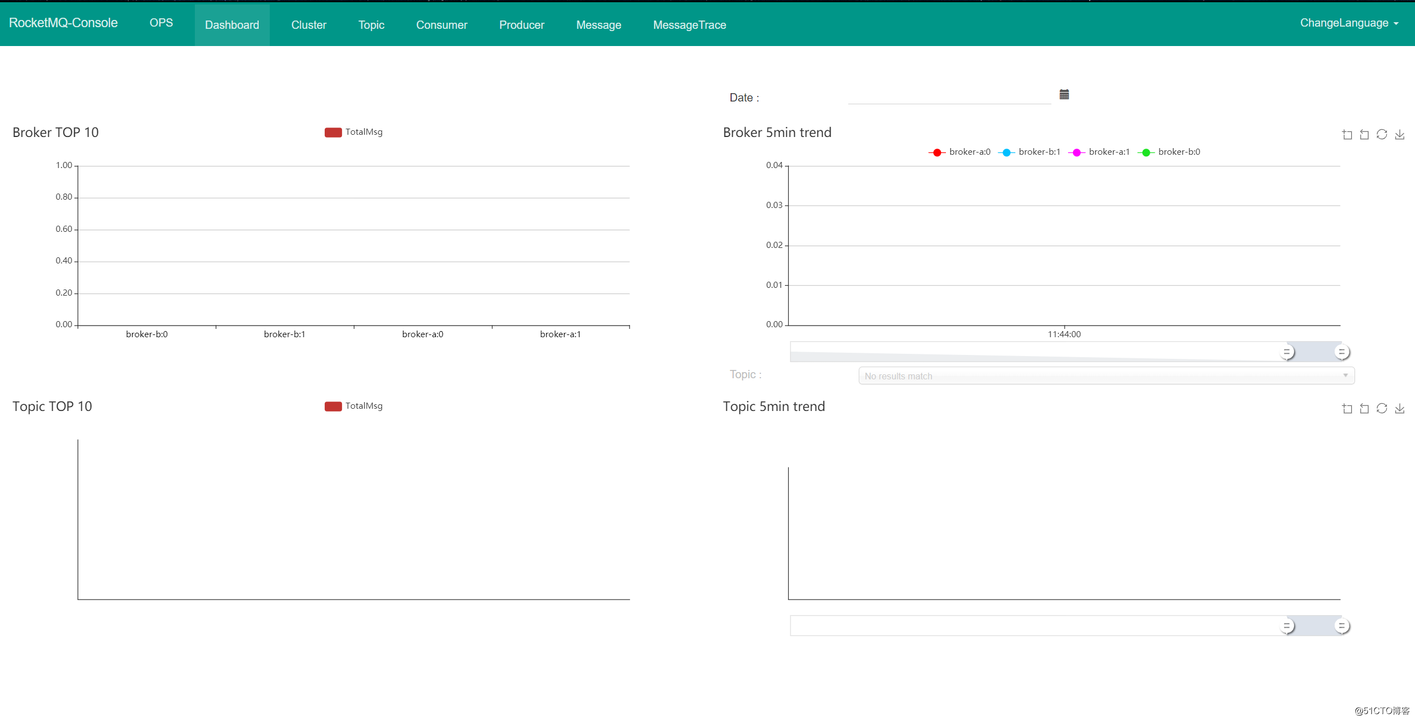Click Broker trend zoom slider left handle
The image size is (1415, 721).
click(x=1287, y=352)
